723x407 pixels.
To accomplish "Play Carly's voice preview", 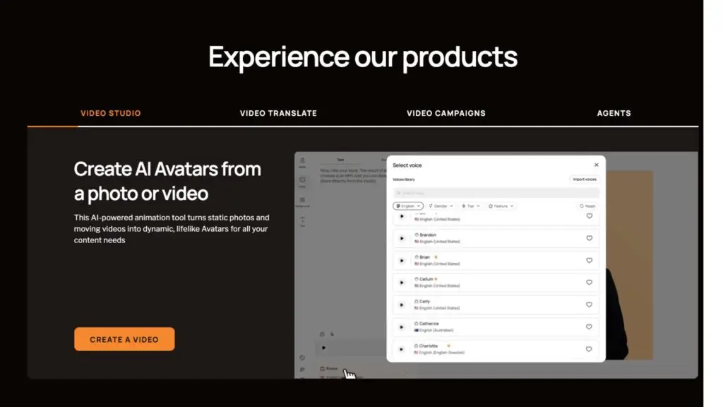I will tap(401, 305).
